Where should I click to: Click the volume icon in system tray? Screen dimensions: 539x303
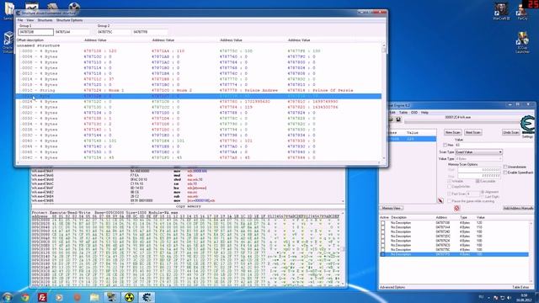(509, 297)
